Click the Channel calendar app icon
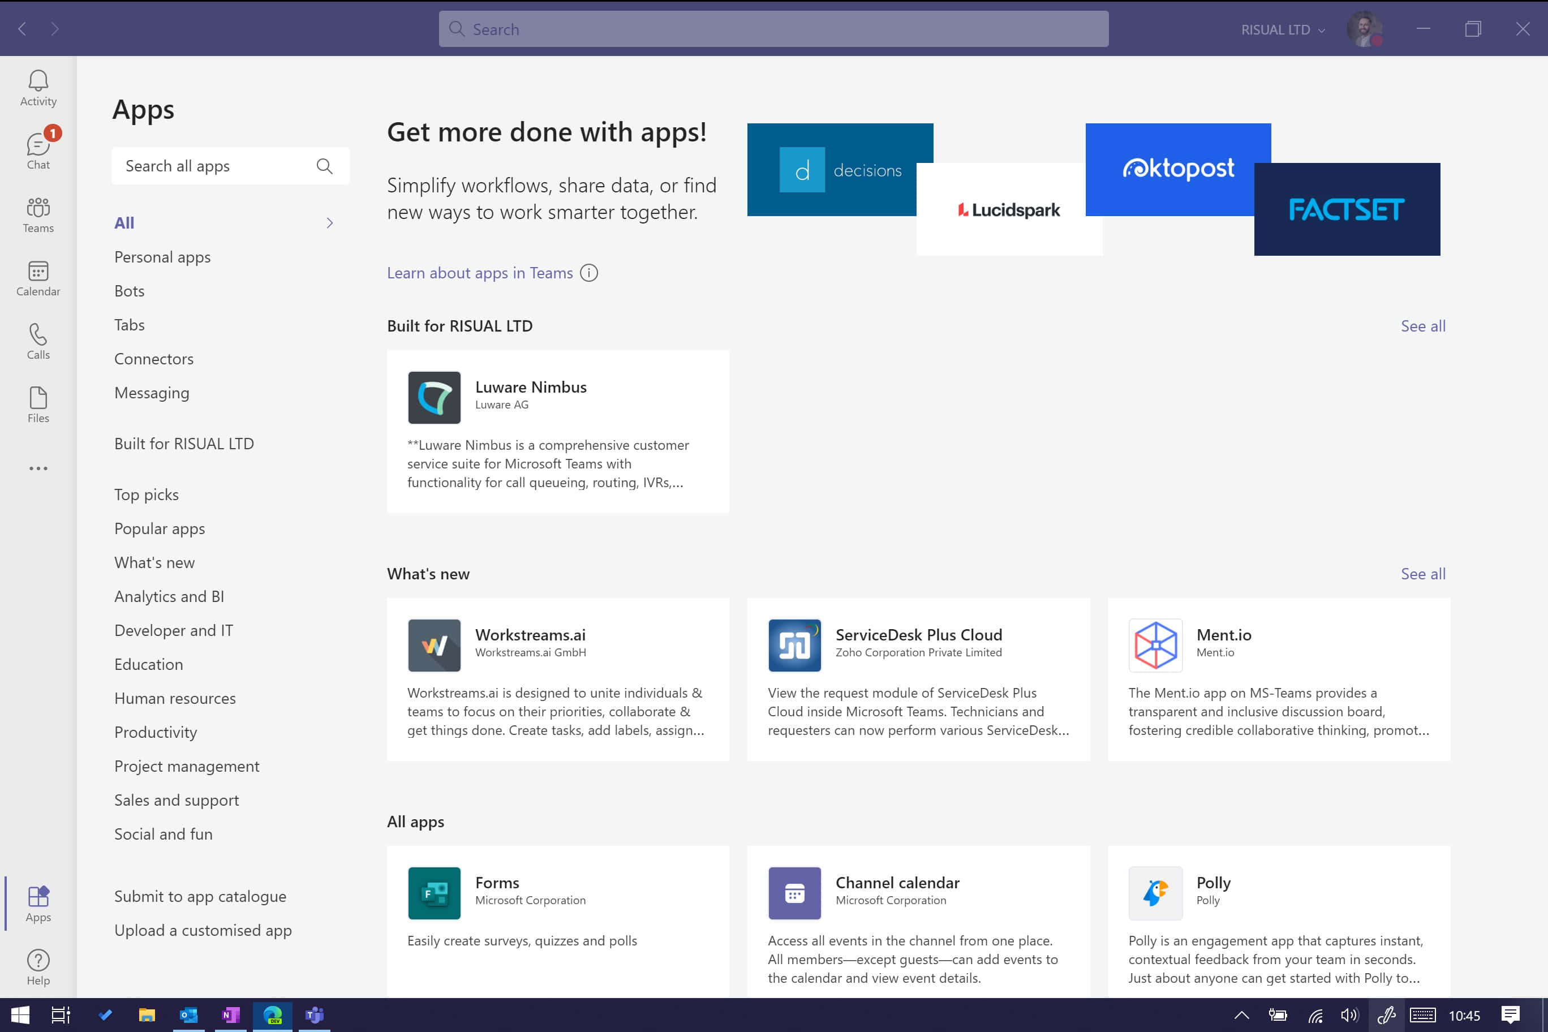The height and width of the screenshot is (1032, 1548). coord(794,893)
